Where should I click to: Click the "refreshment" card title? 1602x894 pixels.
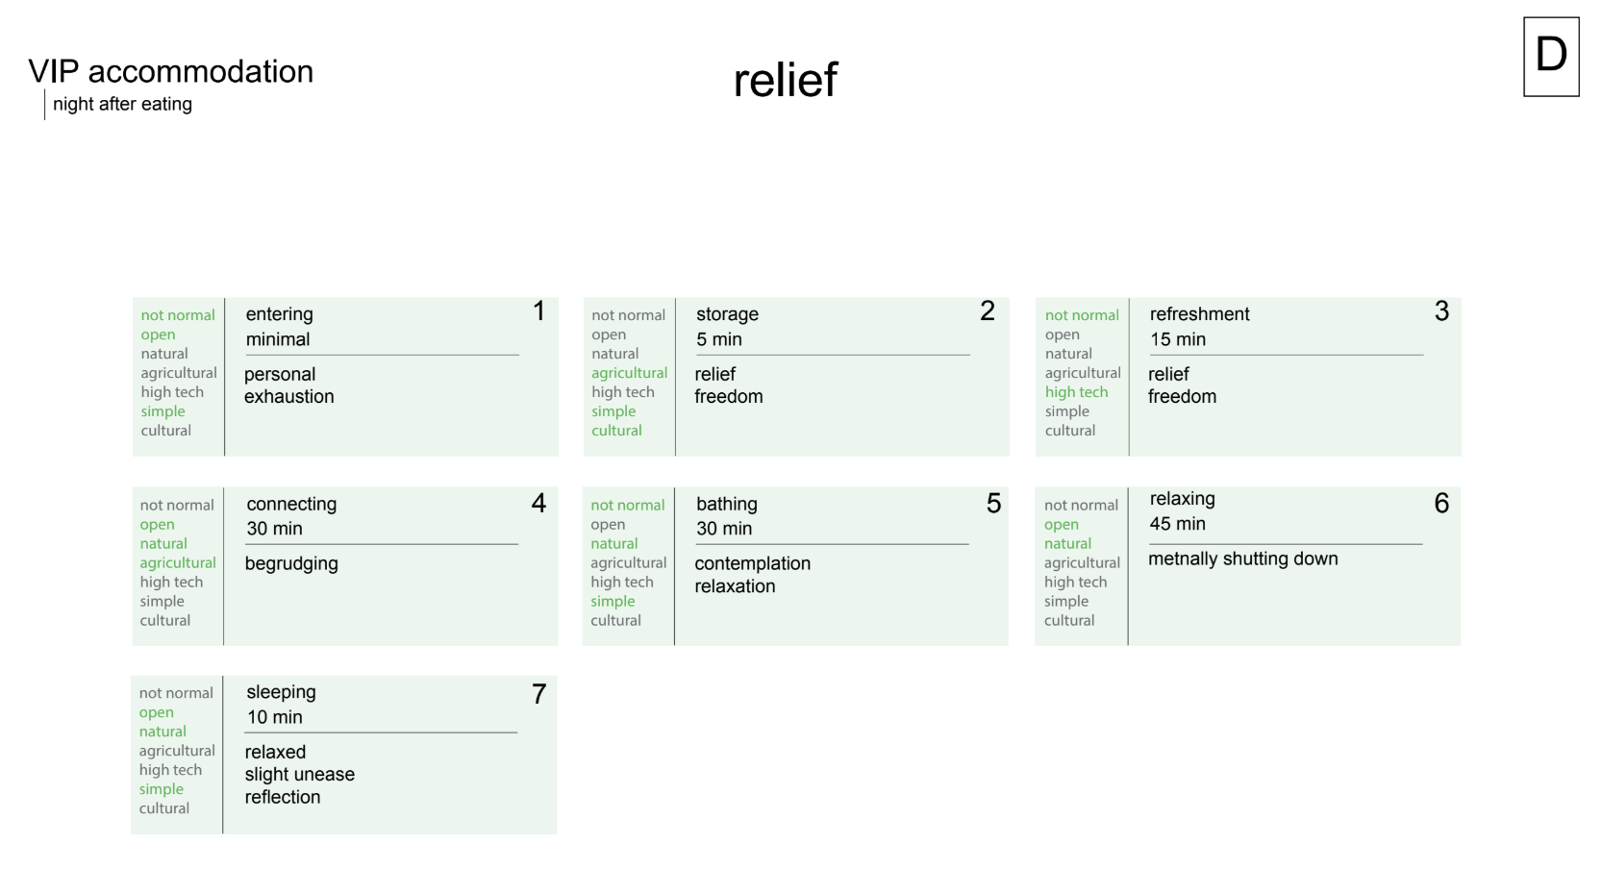click(1199, 314)
